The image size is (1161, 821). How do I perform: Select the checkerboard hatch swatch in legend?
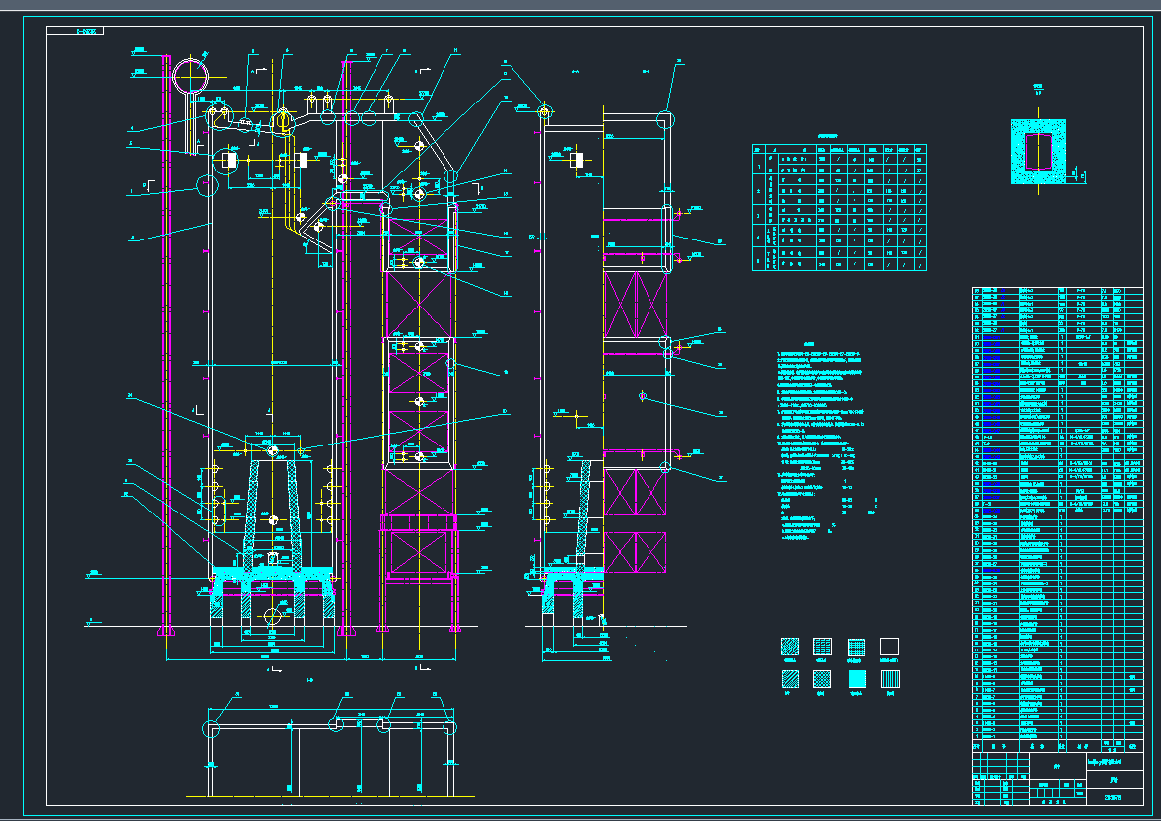point(822,678)
